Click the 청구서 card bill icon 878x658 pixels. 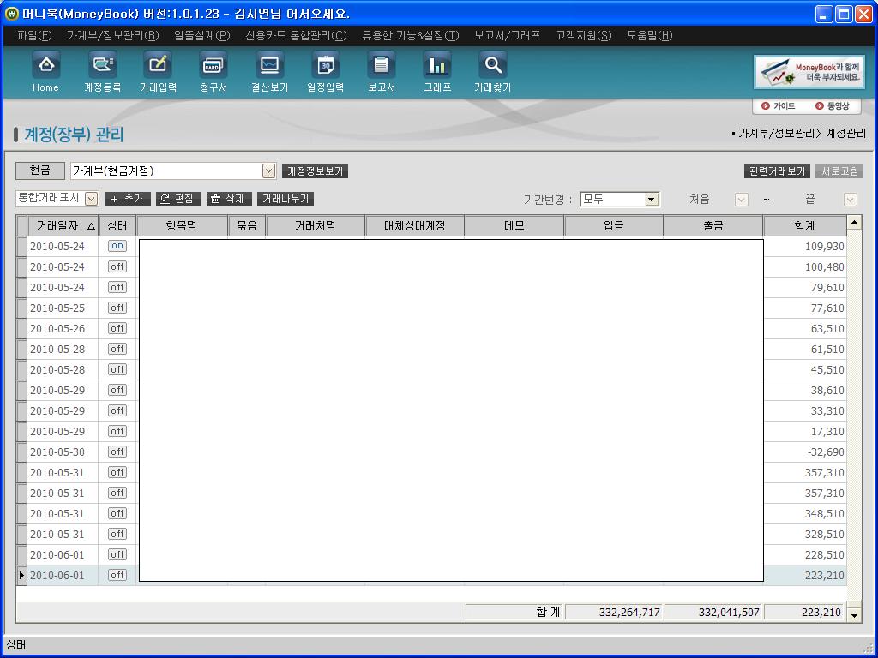tap(213, 65)
